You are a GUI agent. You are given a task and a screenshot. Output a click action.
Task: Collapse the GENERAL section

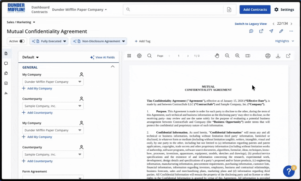click(113, 67)
